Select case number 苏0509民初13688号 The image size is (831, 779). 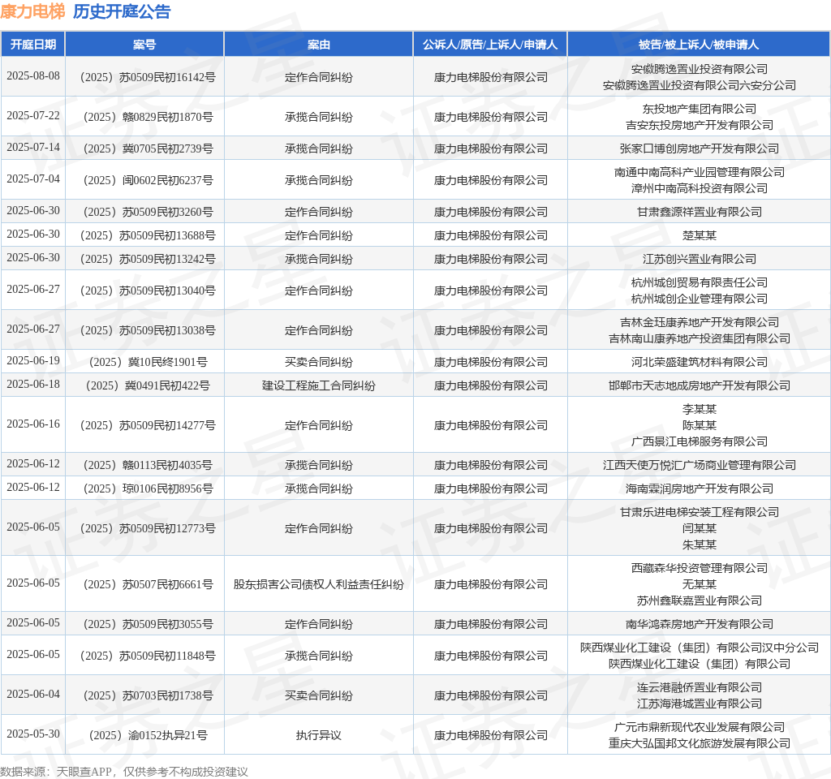click(148, 235)
